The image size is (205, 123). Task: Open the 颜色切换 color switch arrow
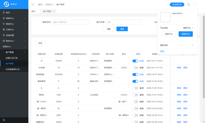[192, 45]
